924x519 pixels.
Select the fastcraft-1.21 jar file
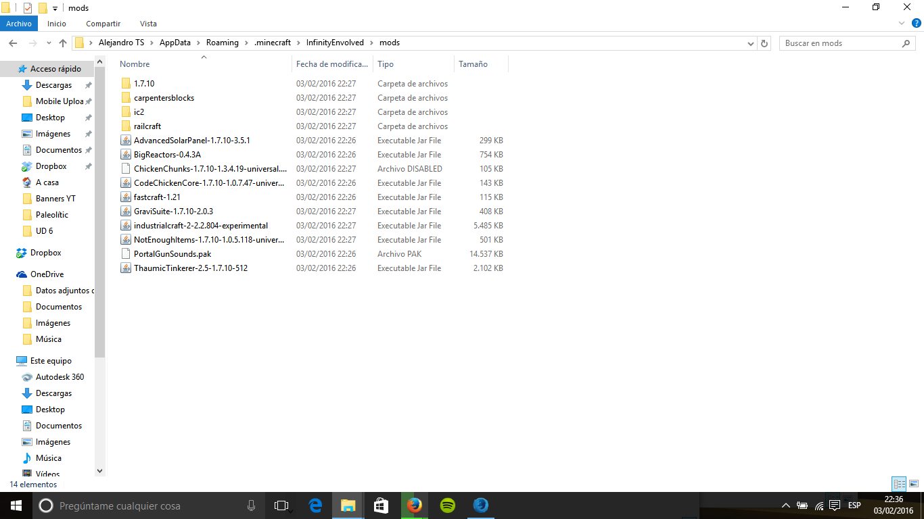point(157,197)
